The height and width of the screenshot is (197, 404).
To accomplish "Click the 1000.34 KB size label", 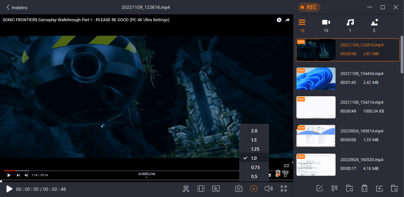I will 374,111.
